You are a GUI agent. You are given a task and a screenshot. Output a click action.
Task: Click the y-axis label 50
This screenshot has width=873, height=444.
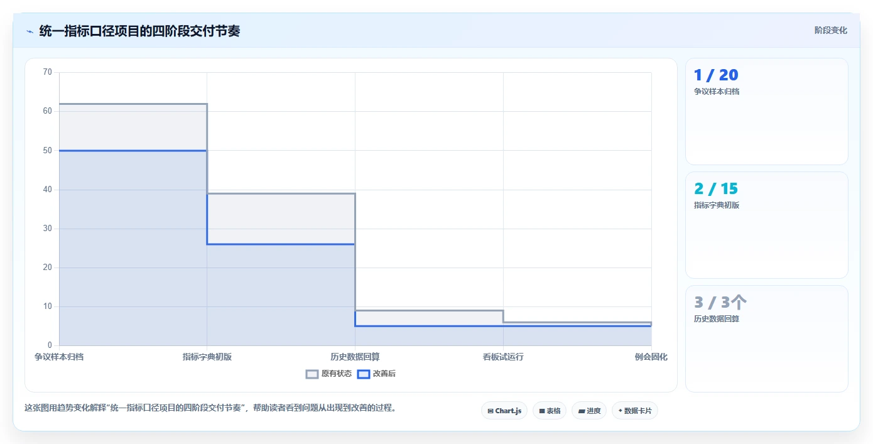[48, 151]
